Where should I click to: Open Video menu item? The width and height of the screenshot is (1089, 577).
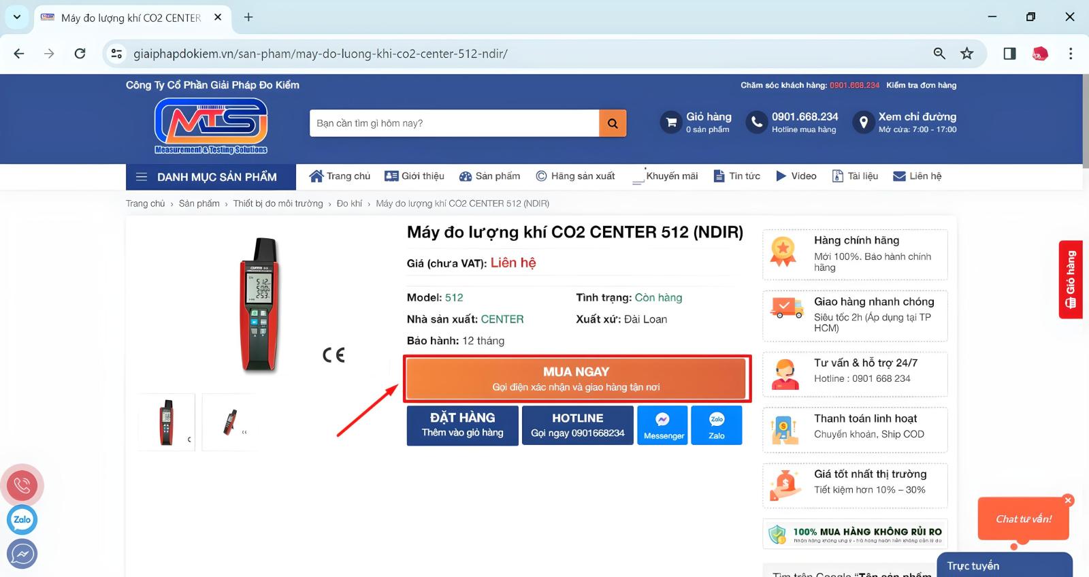pos(796,176)
